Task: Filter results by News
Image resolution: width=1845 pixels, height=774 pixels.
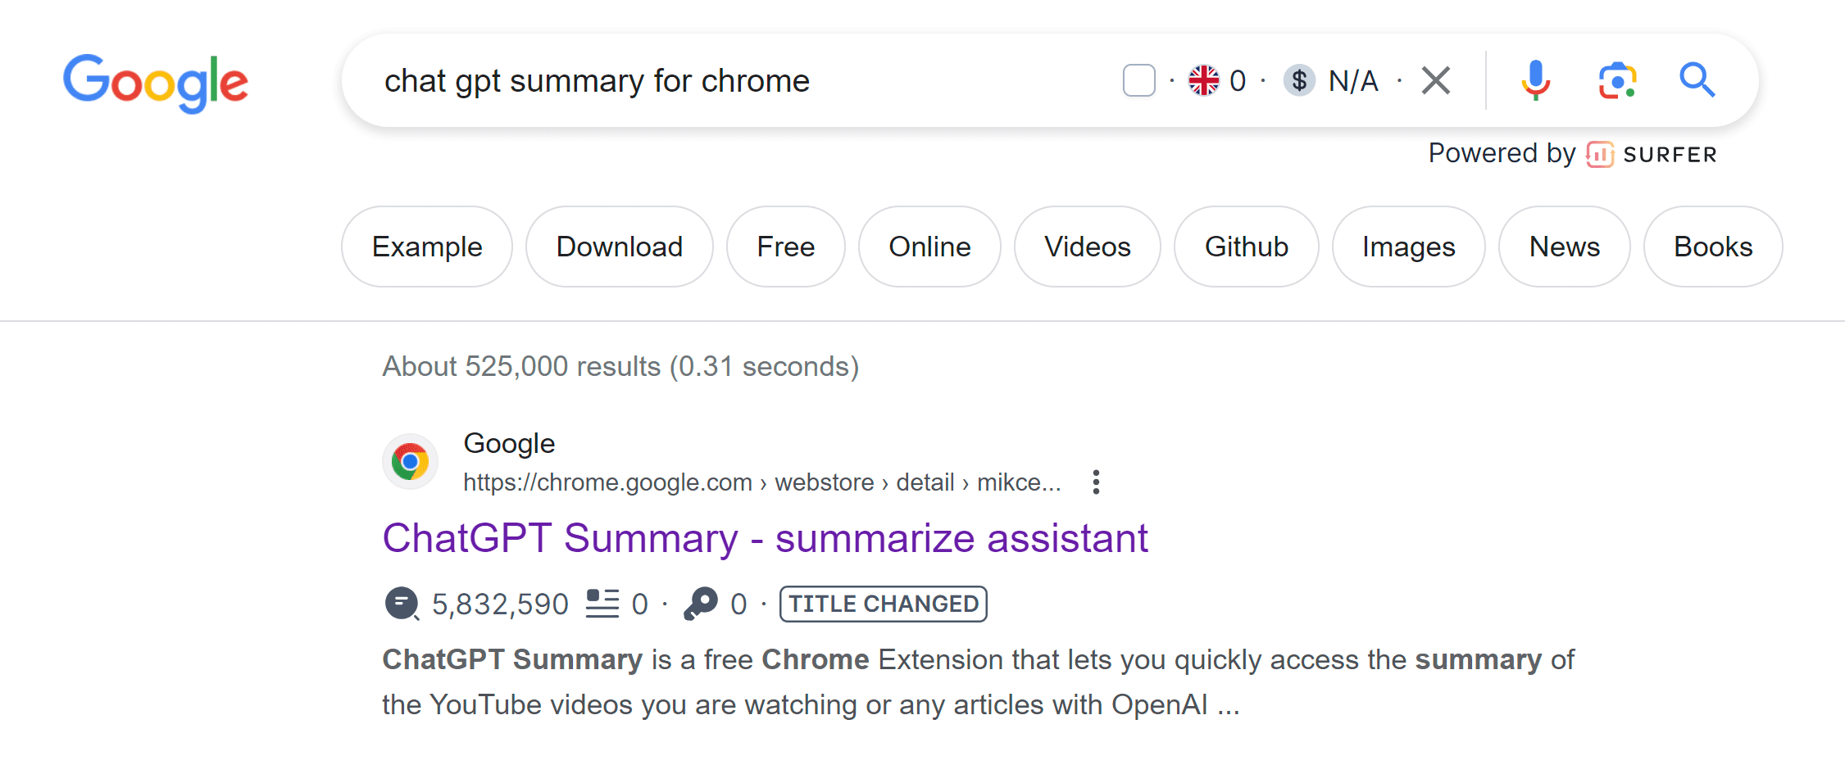Action: tap(1564, 247)
